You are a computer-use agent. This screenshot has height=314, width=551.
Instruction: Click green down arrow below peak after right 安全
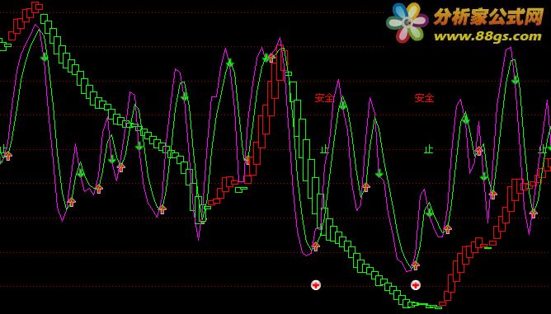[x=466, y=120]
